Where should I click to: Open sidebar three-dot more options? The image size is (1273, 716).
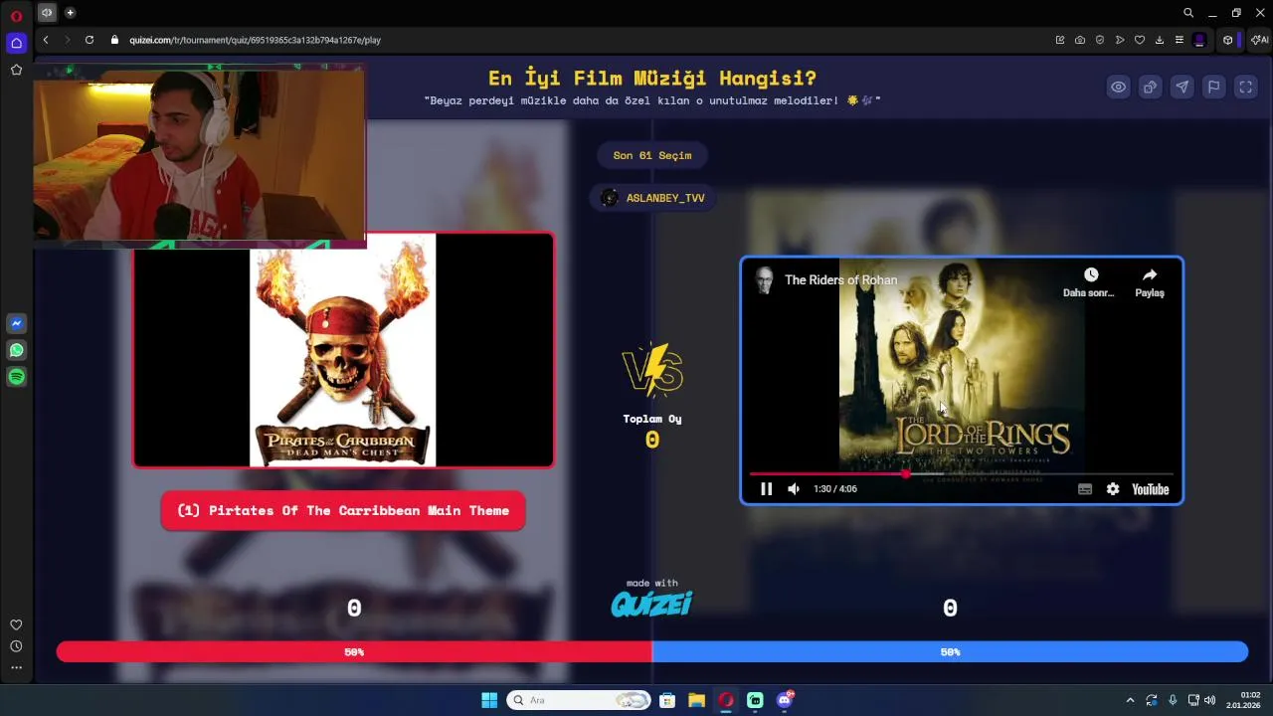16,667
